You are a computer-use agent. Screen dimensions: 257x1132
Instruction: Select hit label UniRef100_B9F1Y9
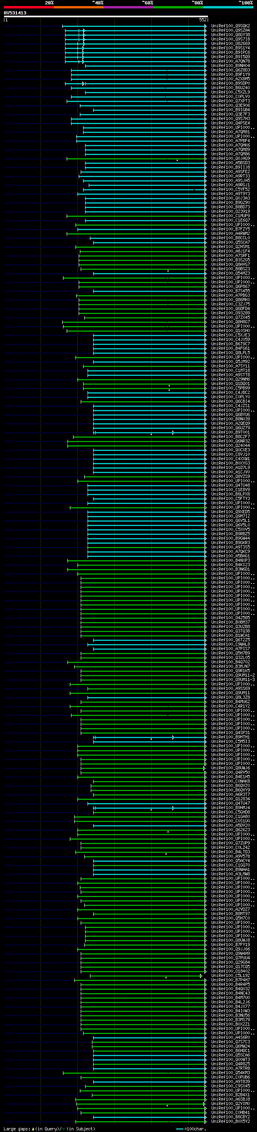(230, 74)
